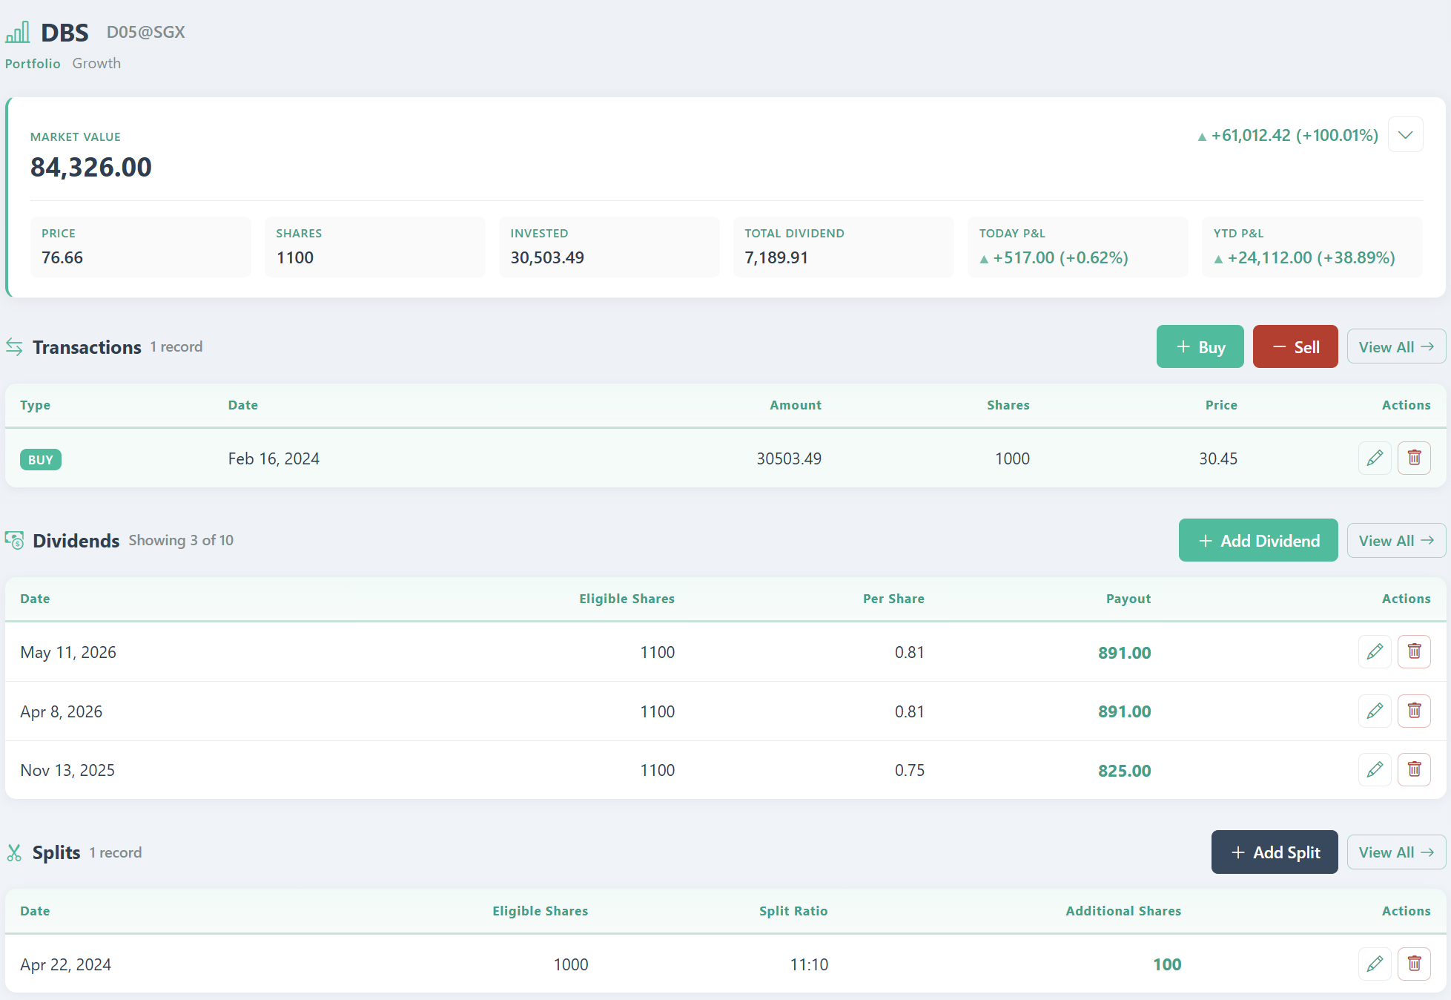The width and height of the screenshot is (1451, 1000).
Task: Click the SHARES card showing 1100
Action: click(375, 247)
